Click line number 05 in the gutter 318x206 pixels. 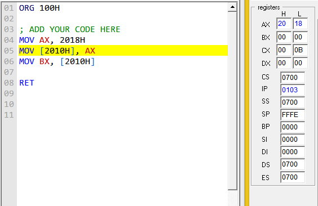point(9,51)
